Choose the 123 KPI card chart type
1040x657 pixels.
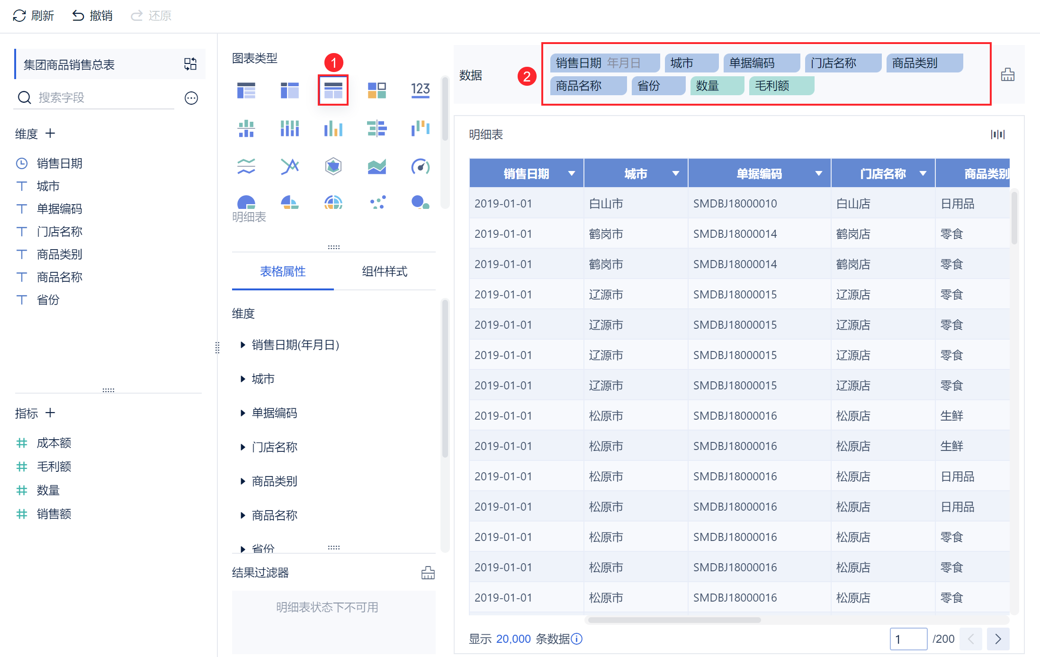pos(421,90)
